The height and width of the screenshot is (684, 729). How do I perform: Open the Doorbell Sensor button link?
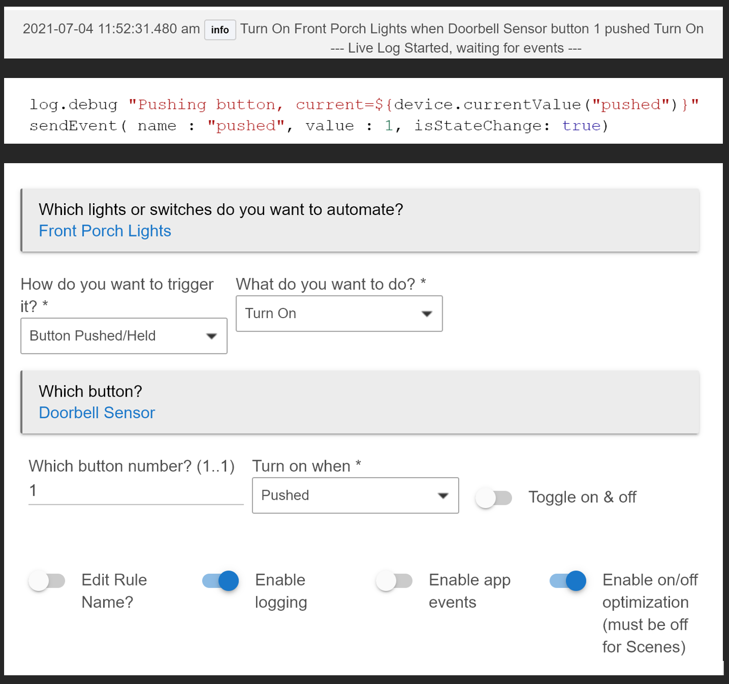pos(97,413)
